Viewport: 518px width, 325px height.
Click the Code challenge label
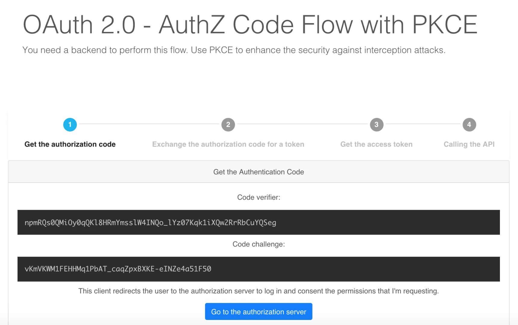coord(259,244)
